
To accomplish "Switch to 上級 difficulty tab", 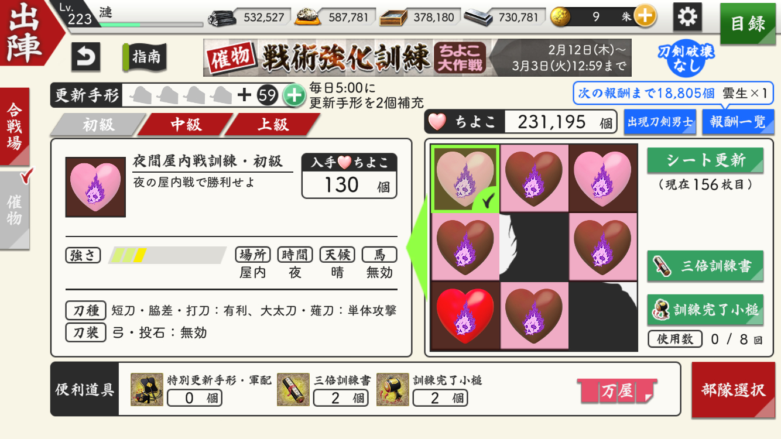I will (x=273, y=125).
